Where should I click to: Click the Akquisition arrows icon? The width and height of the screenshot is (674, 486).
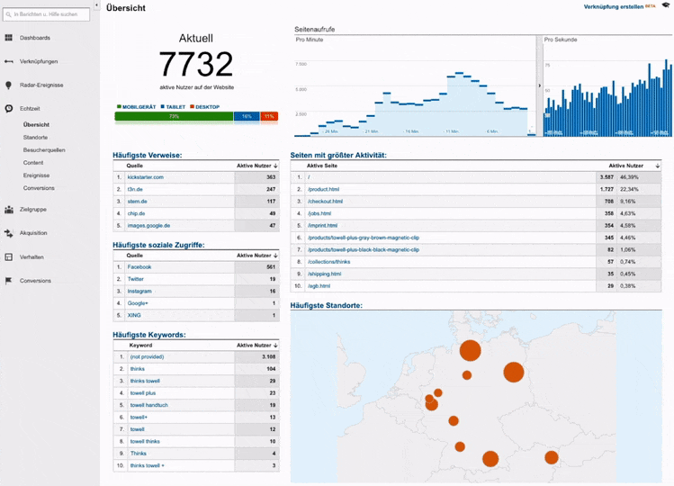pos(9,233)
